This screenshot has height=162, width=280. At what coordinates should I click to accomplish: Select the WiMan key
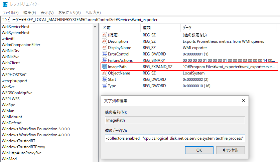tap(8, 111)
